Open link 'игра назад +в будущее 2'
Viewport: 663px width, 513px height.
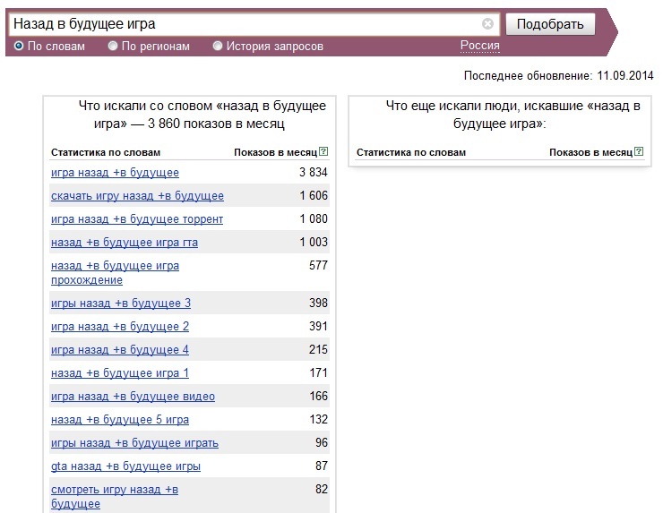pyautogui.click(x=120, y=326)
